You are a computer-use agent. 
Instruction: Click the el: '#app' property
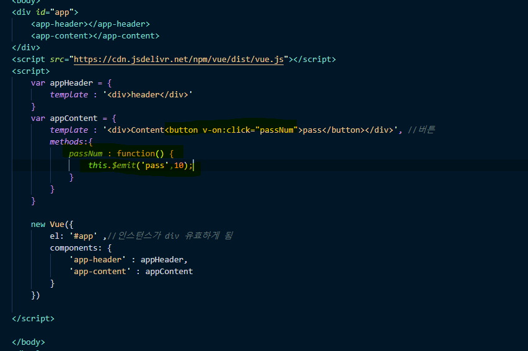[73, 236]
